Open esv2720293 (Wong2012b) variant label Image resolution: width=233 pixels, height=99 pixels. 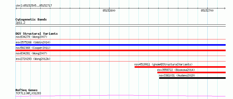tap(33, 59)
